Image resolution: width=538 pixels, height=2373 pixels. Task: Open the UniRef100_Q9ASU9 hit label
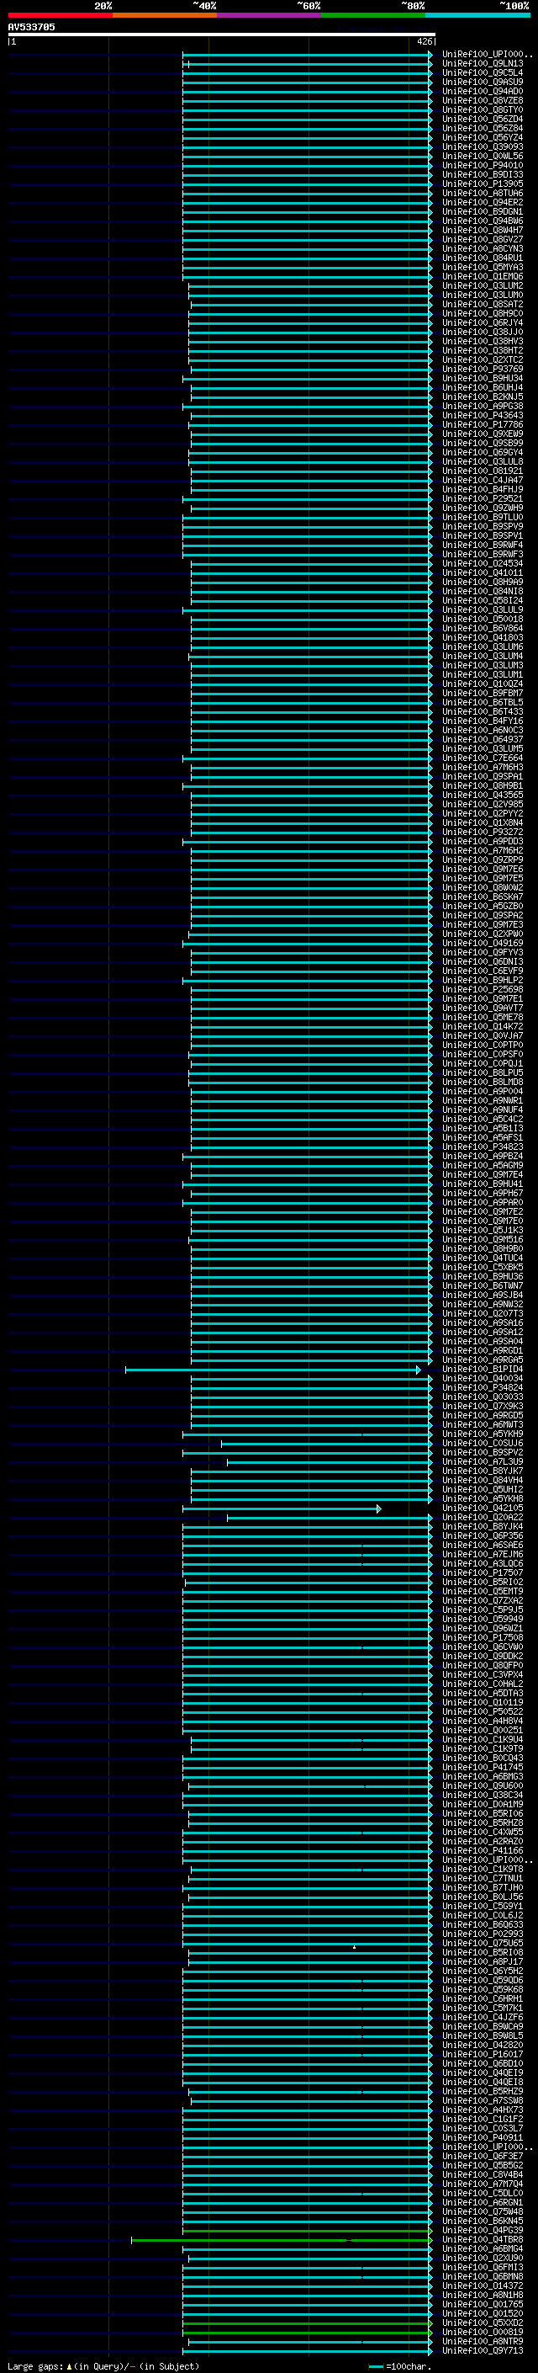coord(482,82)
